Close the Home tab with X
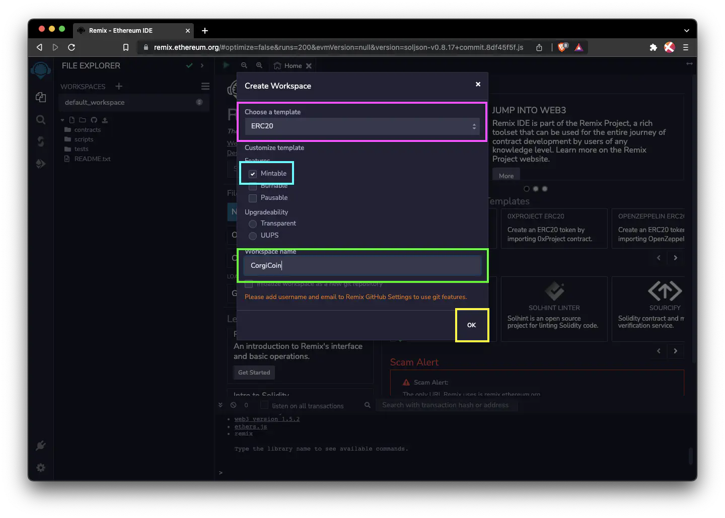Screen dimensions: 725x518 [x=309, y=66]
